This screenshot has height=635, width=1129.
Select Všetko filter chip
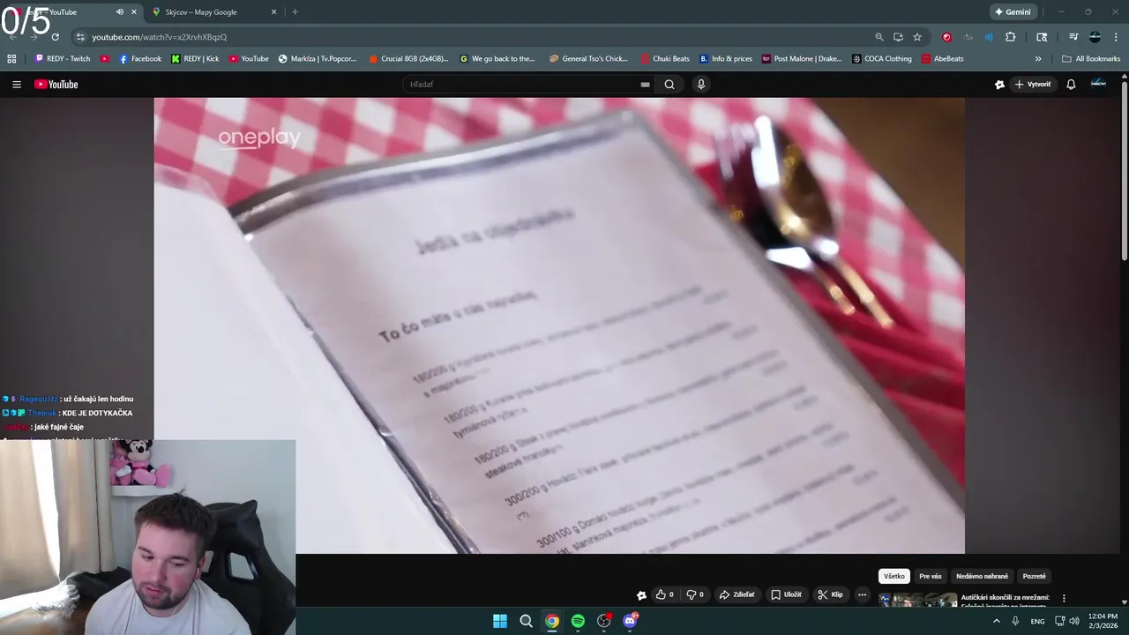tap(894, 576)
